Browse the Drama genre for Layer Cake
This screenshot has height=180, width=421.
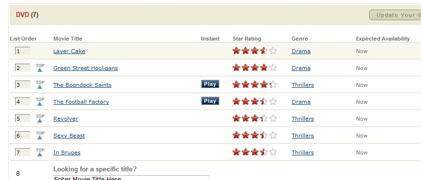[301, 51]
